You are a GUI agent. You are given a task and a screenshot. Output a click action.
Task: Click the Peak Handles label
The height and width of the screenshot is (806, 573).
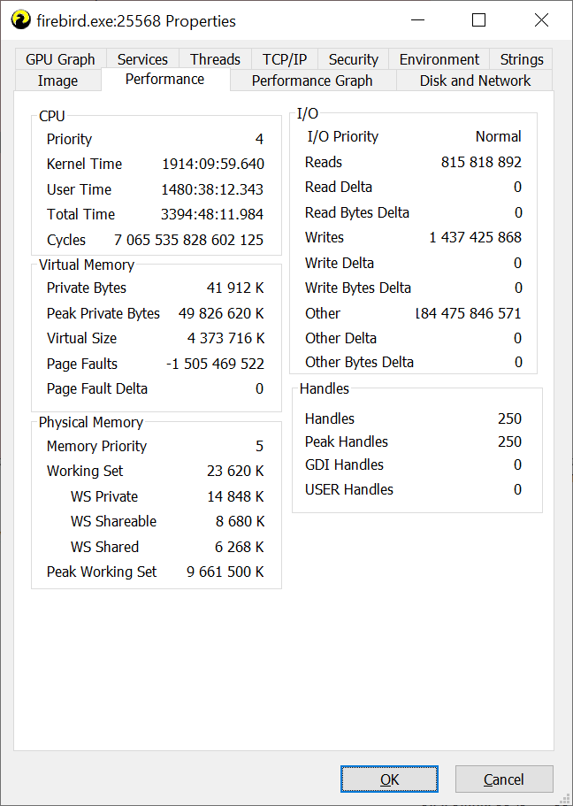(x=347, y=441)
